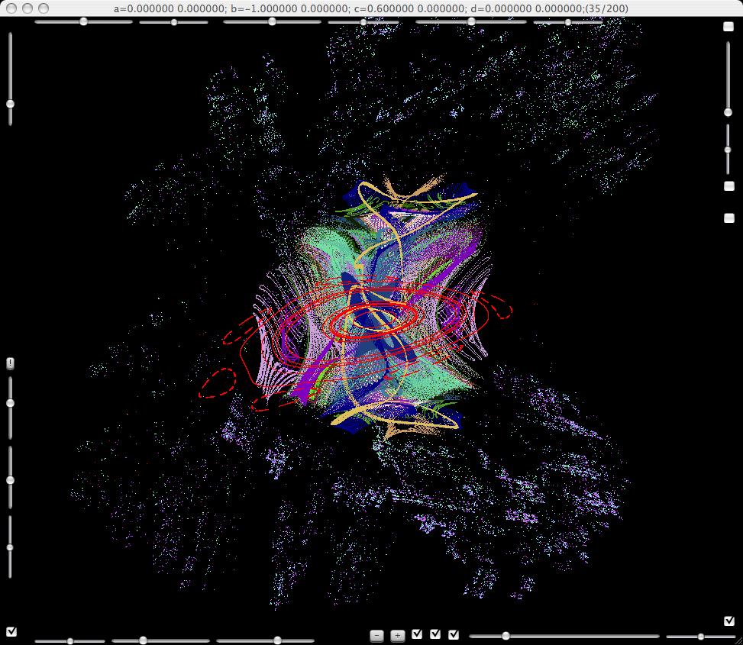The width and height of the screenshot is (743, 645).
Task: Click the knob of the short slider in the bottom-right corner
Action: 701,637
